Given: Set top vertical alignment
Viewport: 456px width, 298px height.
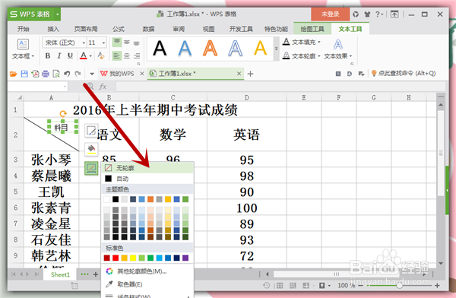Looking at the screenshot, I should [117, 43].
